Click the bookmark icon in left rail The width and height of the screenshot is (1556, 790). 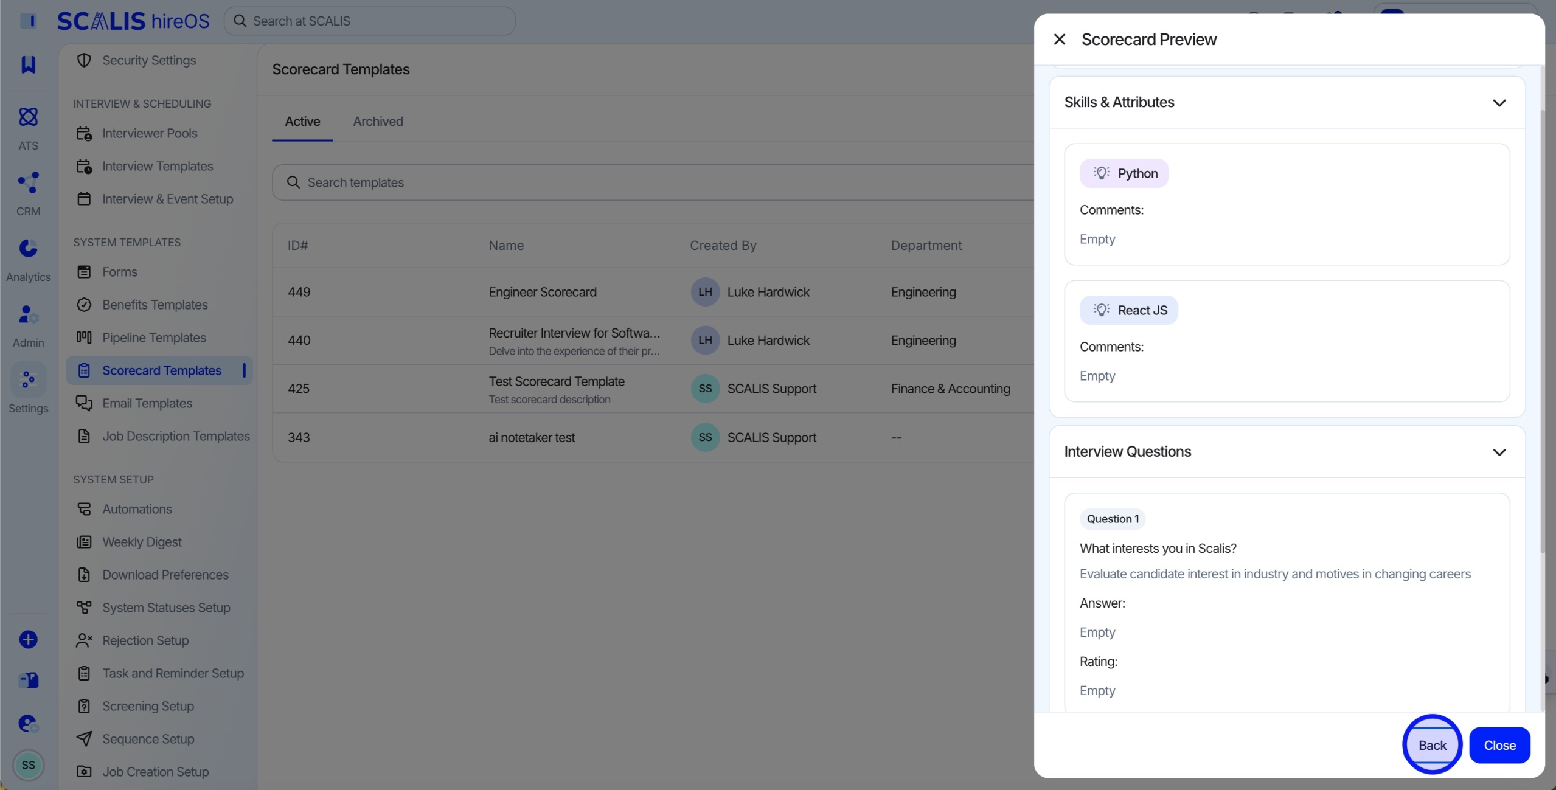28,64
